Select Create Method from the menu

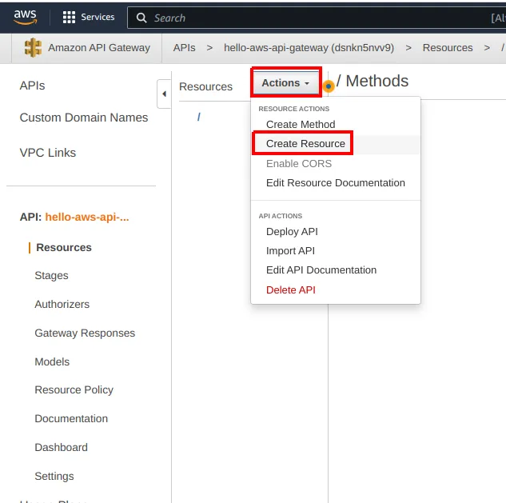(301, 124)
